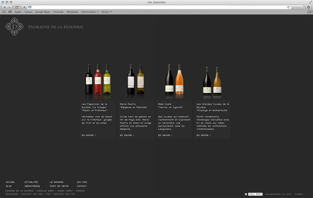Open the Médiathèque menu item
Screen dimensions: 313x198
(x=32, y=186)
